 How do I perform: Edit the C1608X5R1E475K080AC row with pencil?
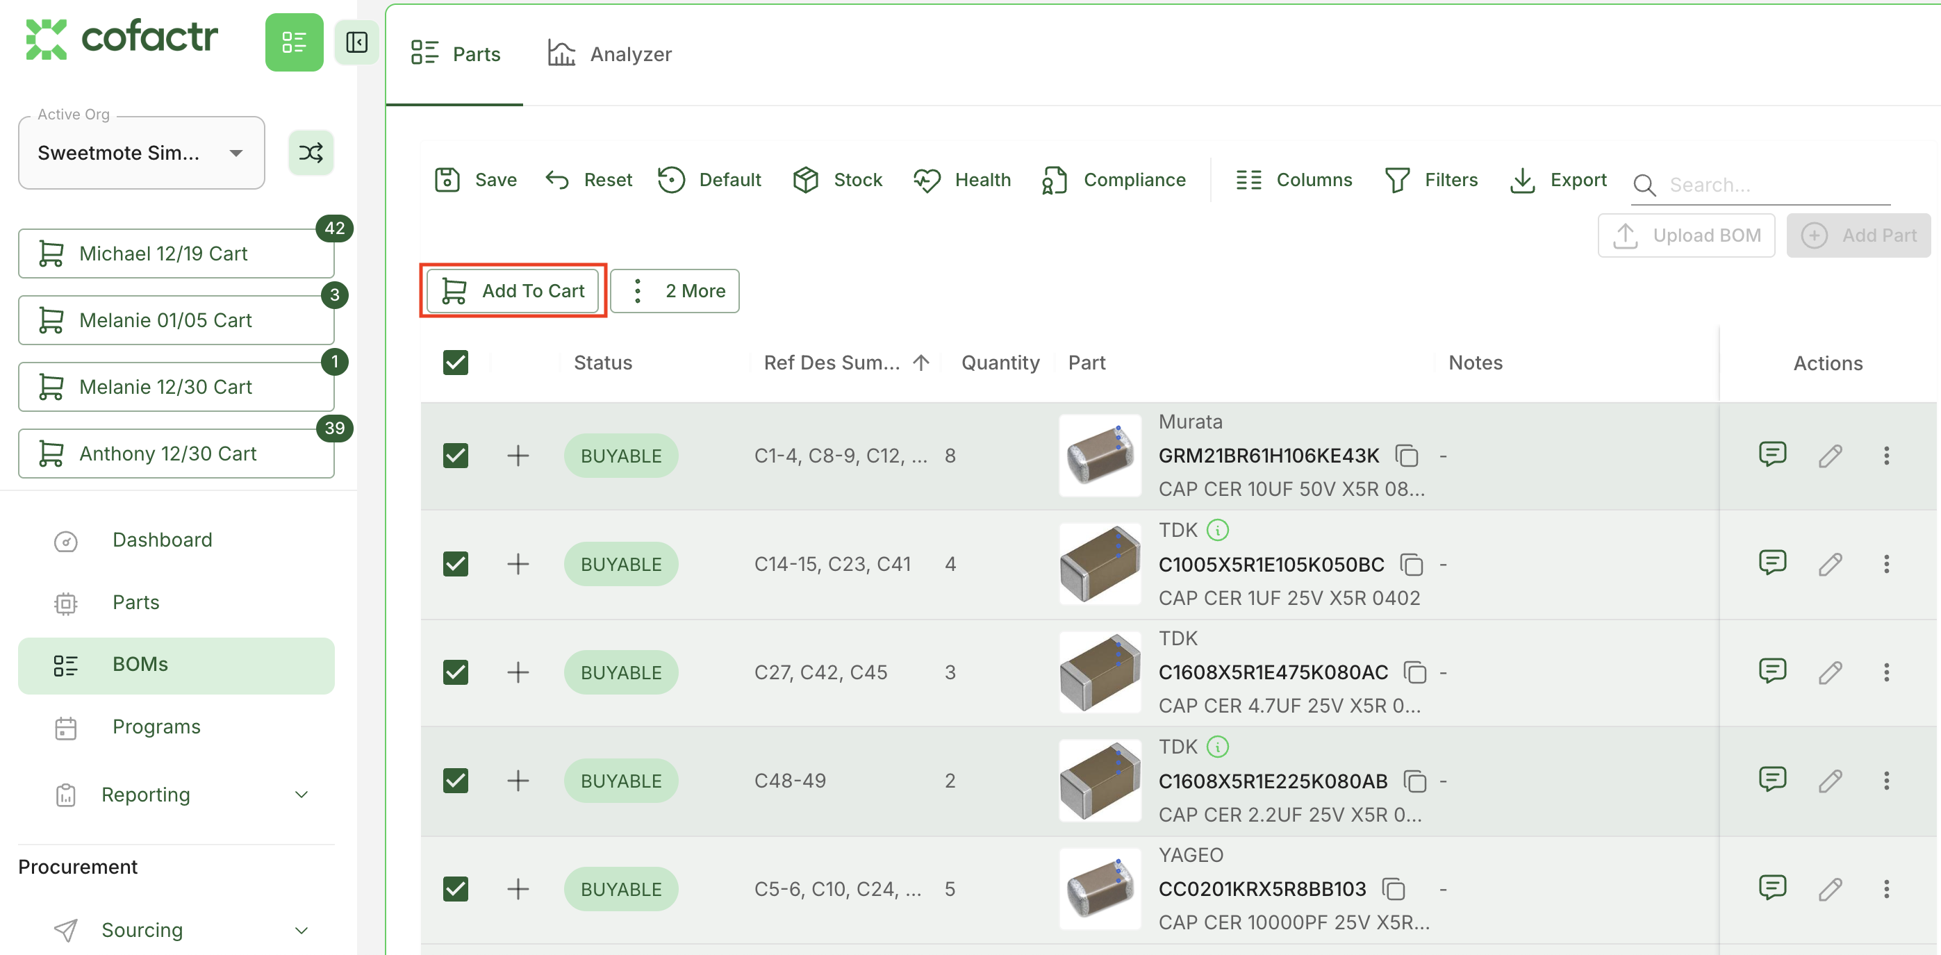pos(1831,672)
